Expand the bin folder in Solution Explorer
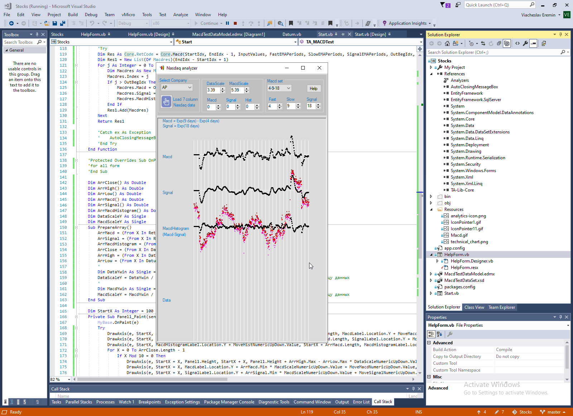The image size is (573, 416). 431,197
